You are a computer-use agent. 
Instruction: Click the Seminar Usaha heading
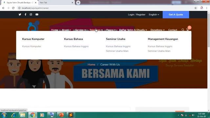(x=115, y=39)
